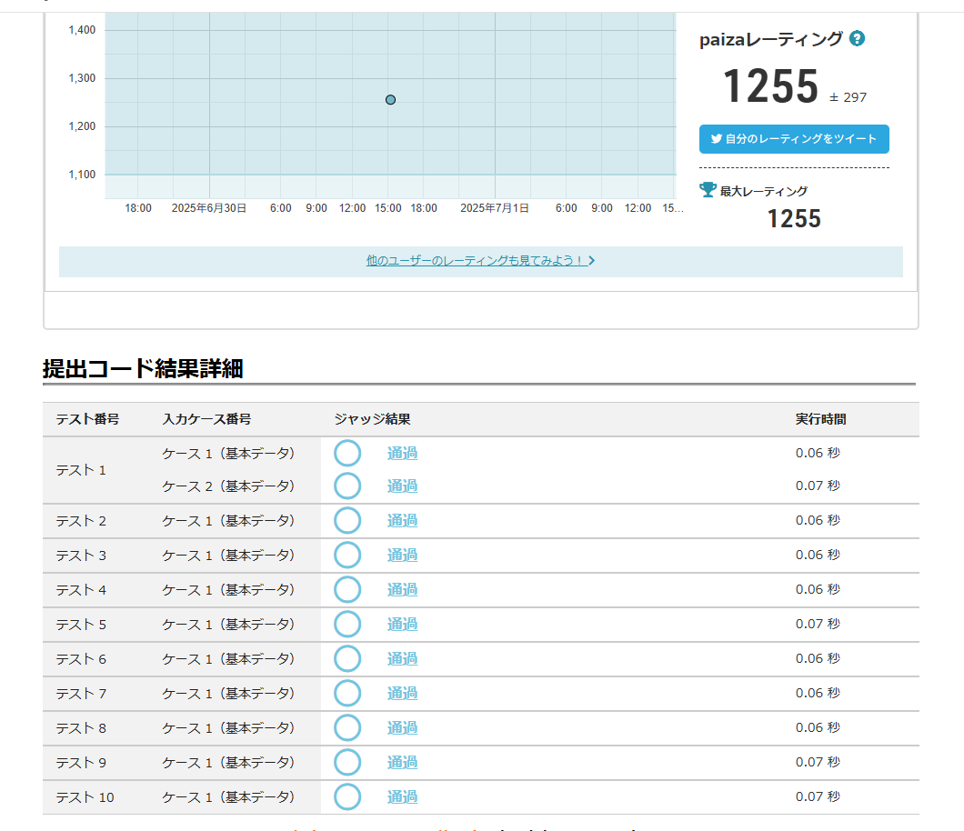Viewport: 964px width, 831px height.
Task: Open the 通過 result link for テスト 8
Action: point(402,727)
